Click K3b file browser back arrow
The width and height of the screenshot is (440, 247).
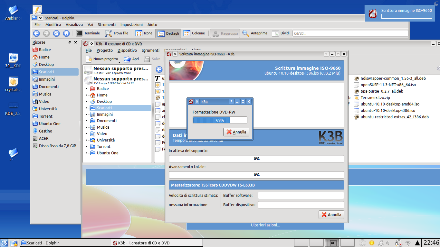(159, 69)
